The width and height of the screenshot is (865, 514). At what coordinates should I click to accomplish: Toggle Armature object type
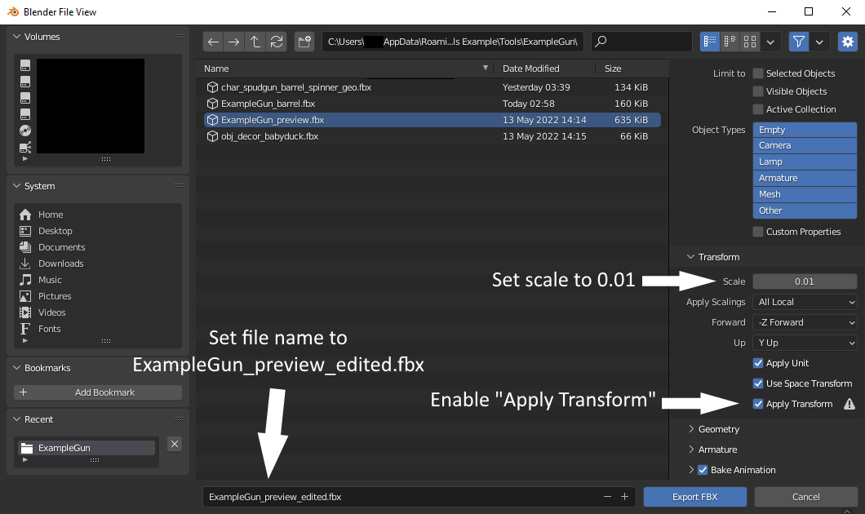[x=805, y=178]
